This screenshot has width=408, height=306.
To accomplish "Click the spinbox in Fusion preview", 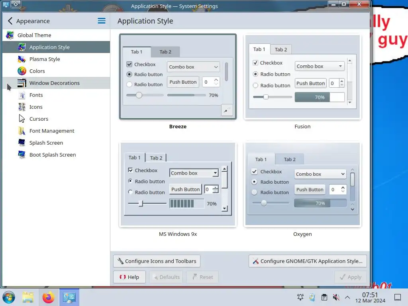I will (x=337, y=83).
